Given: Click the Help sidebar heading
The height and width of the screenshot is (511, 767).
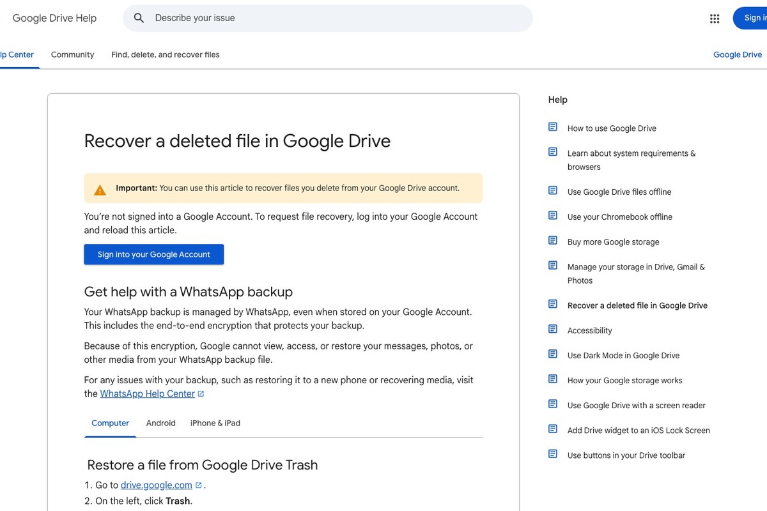Looking at the screenshot, I should coord(557,100).
